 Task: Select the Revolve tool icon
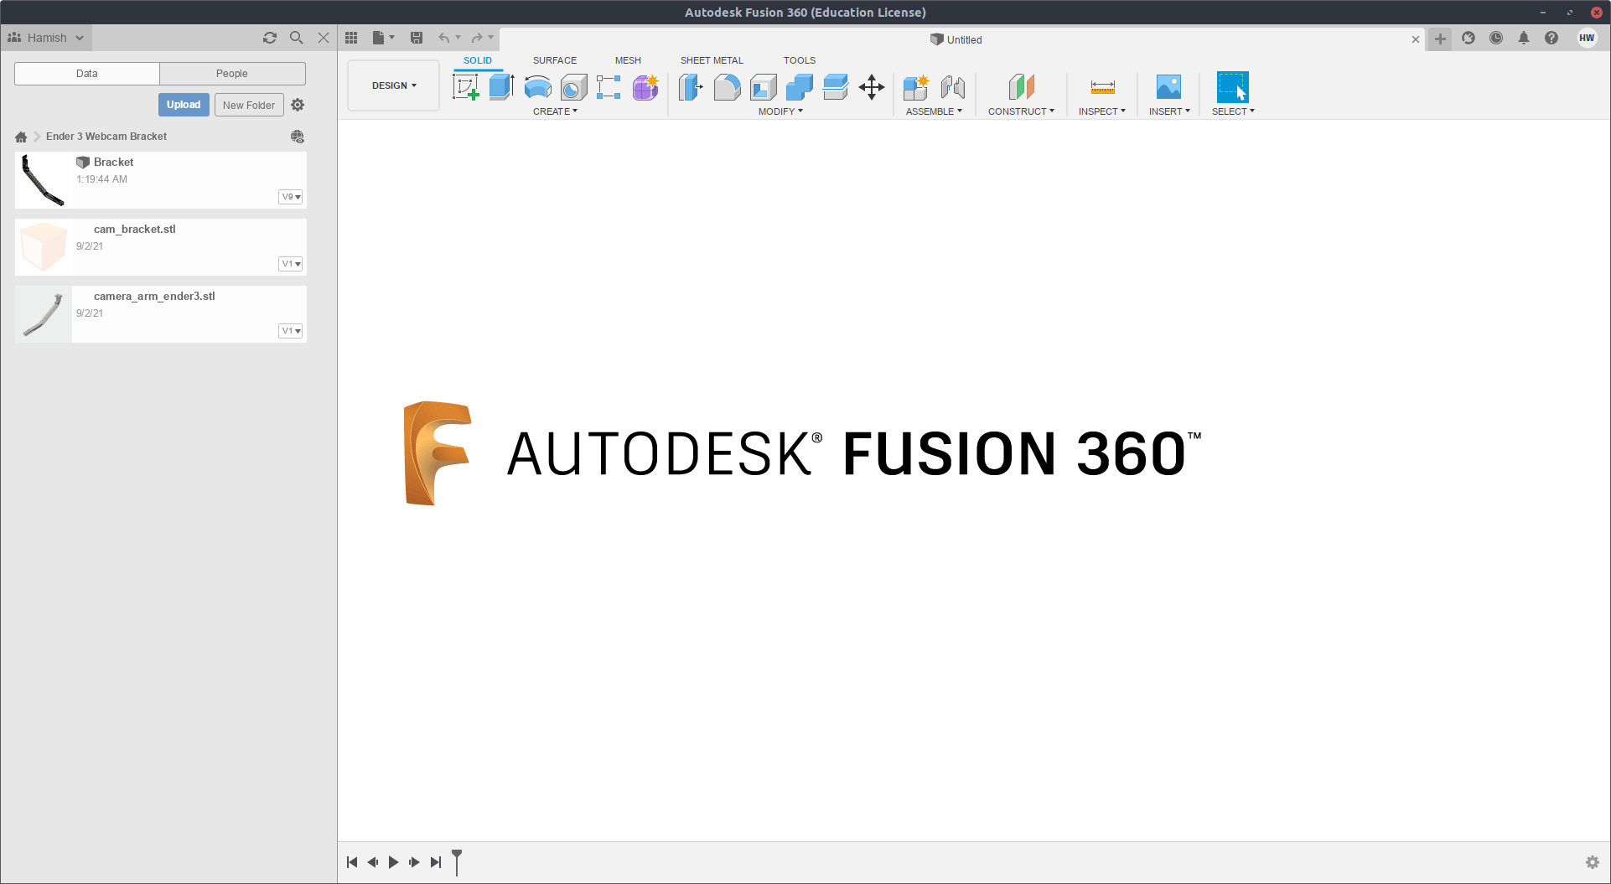pyautogui.click(x=537, y=87)
